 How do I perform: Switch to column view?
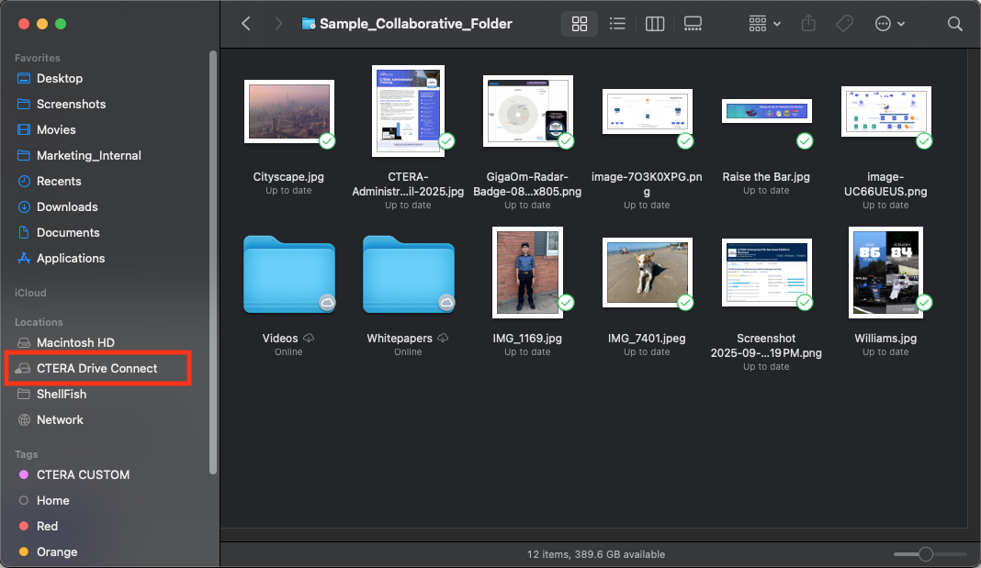tap(654, 24)
